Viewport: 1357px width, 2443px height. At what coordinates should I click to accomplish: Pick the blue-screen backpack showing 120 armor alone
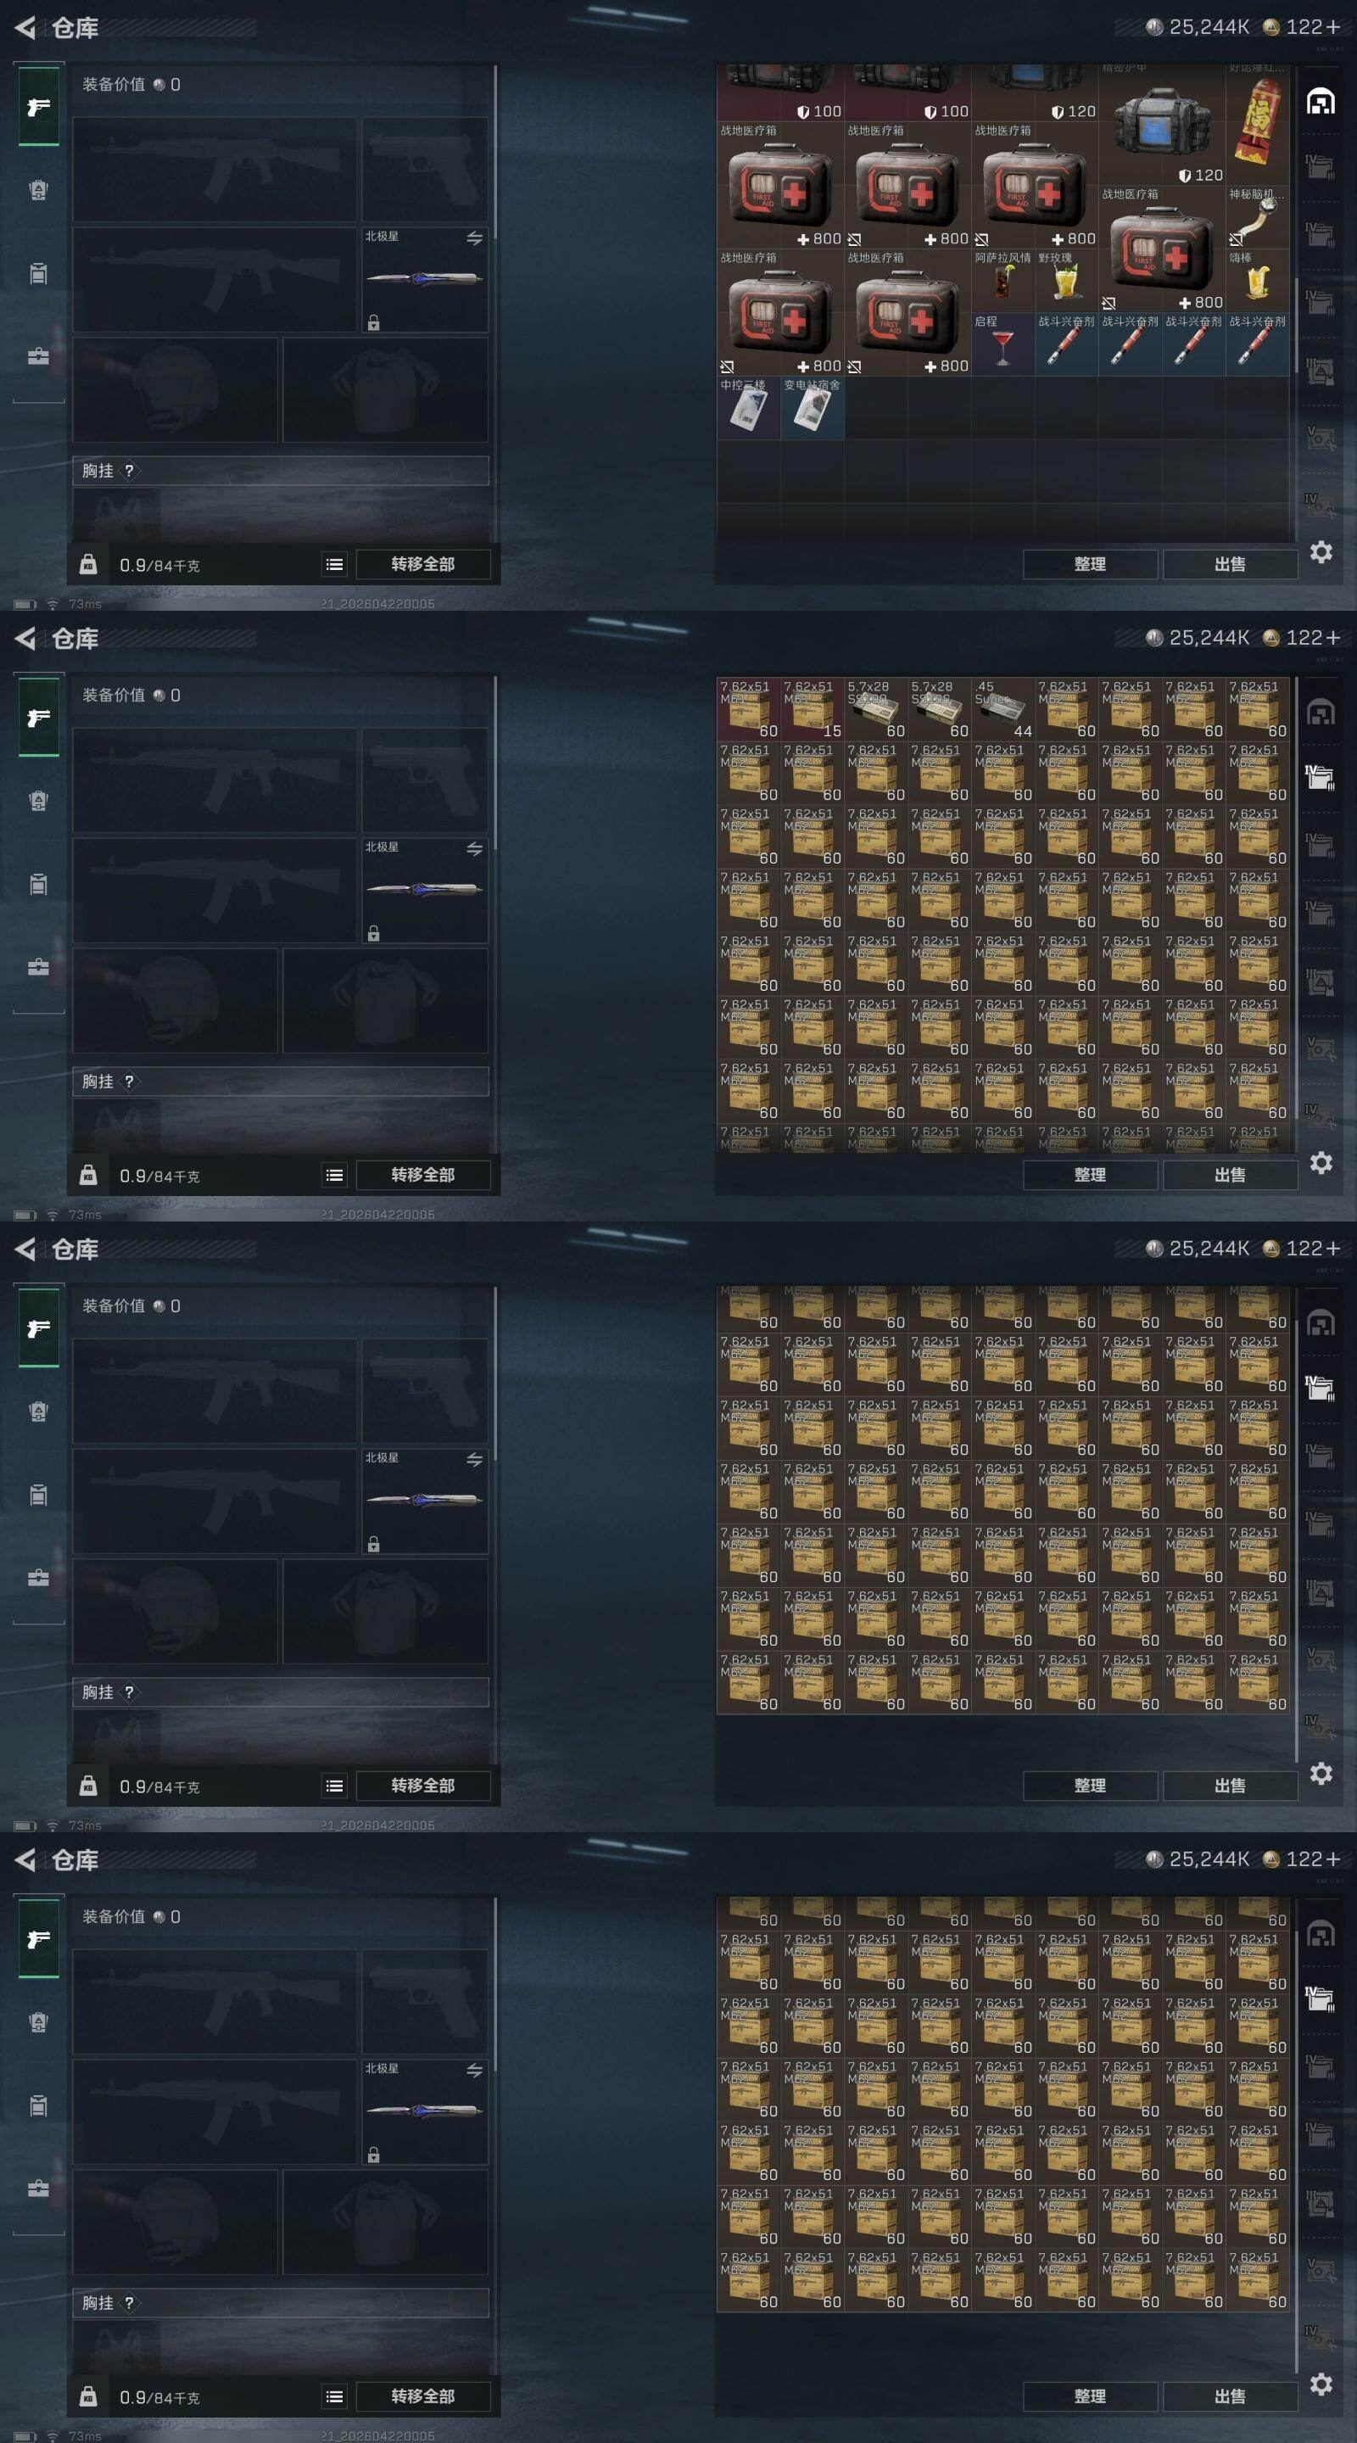(x=1162, y=123)
